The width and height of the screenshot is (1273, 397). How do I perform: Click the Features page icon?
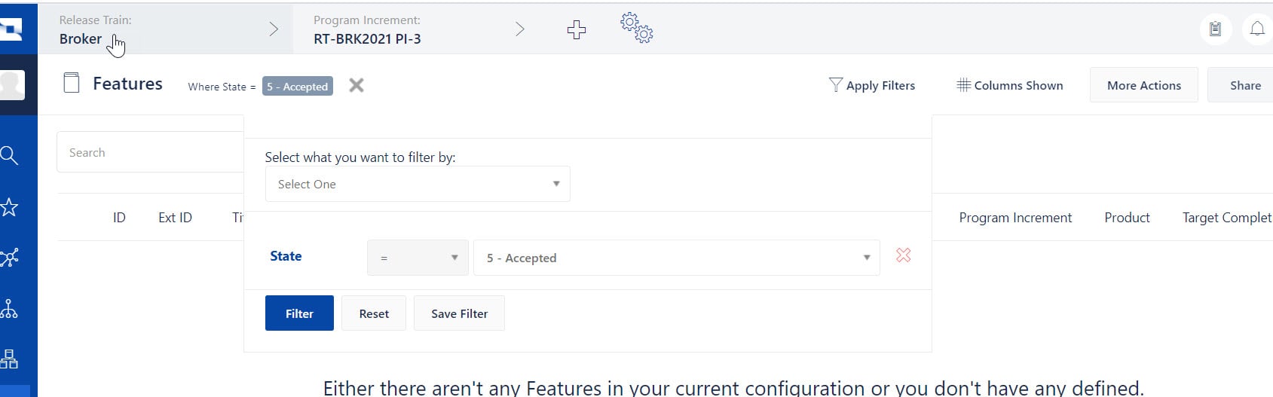pos(72,83)
